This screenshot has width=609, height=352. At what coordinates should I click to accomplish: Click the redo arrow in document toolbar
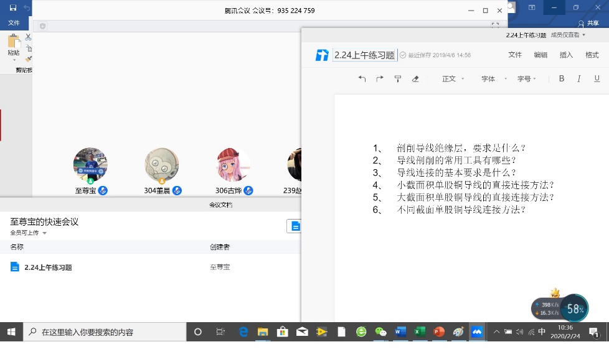pos(380,79)
